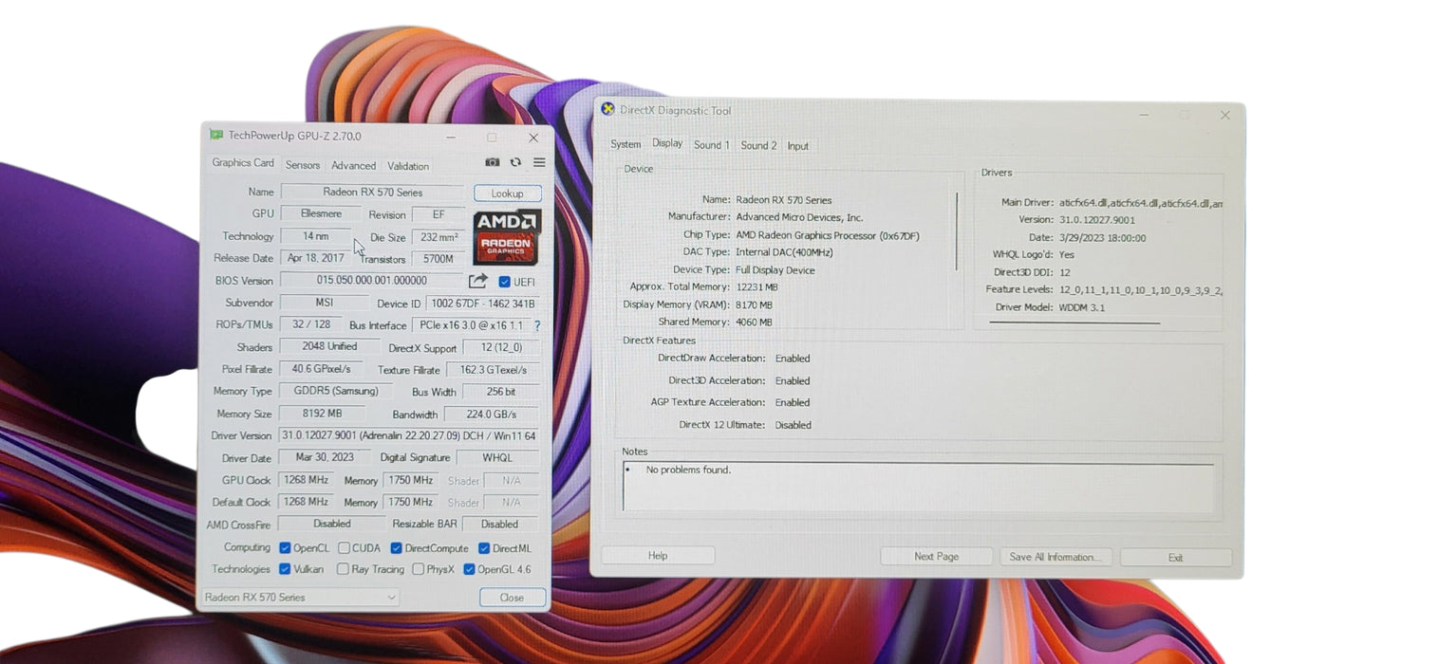Open the Validation tab in GPU-Z
This screenshot has height=664, width=1438.
pyautogui.click(x=408, y=165)
